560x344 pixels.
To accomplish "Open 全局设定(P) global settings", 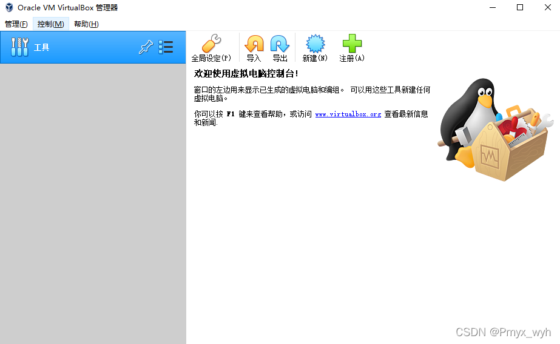I will click(211, 48).
